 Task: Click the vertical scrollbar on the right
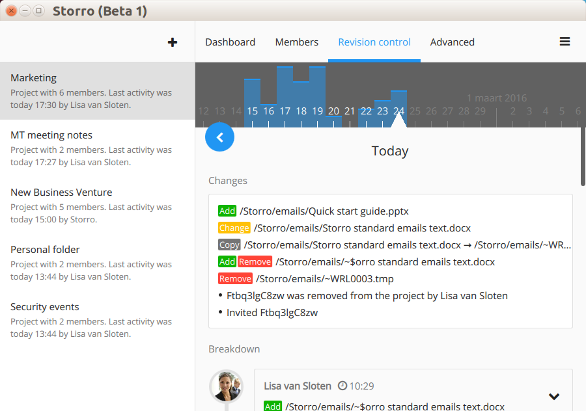coord(583,157)
